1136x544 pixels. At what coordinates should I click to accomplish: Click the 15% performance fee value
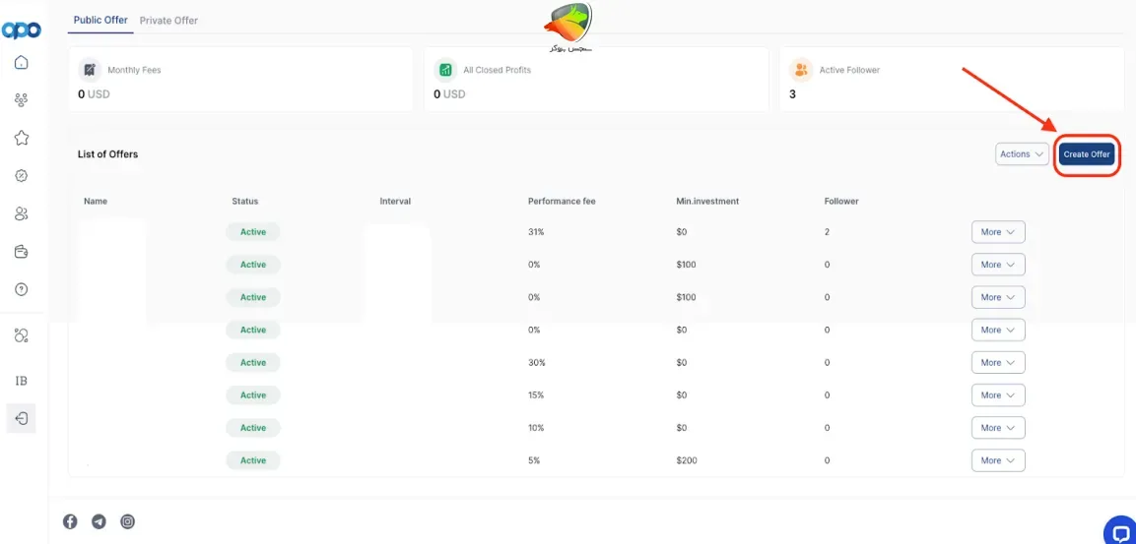point(536,395)
